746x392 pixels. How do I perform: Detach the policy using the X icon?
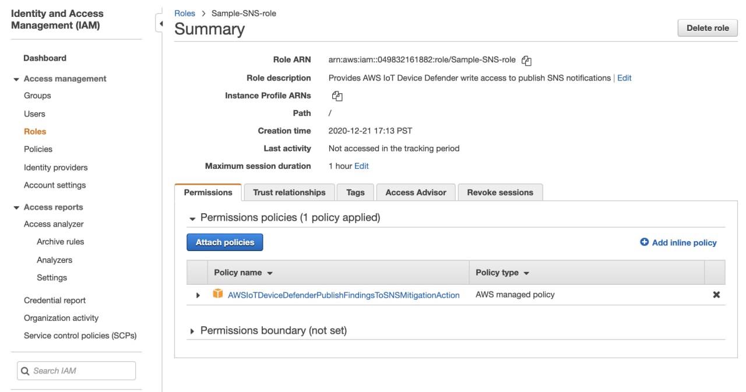point(716,295)
